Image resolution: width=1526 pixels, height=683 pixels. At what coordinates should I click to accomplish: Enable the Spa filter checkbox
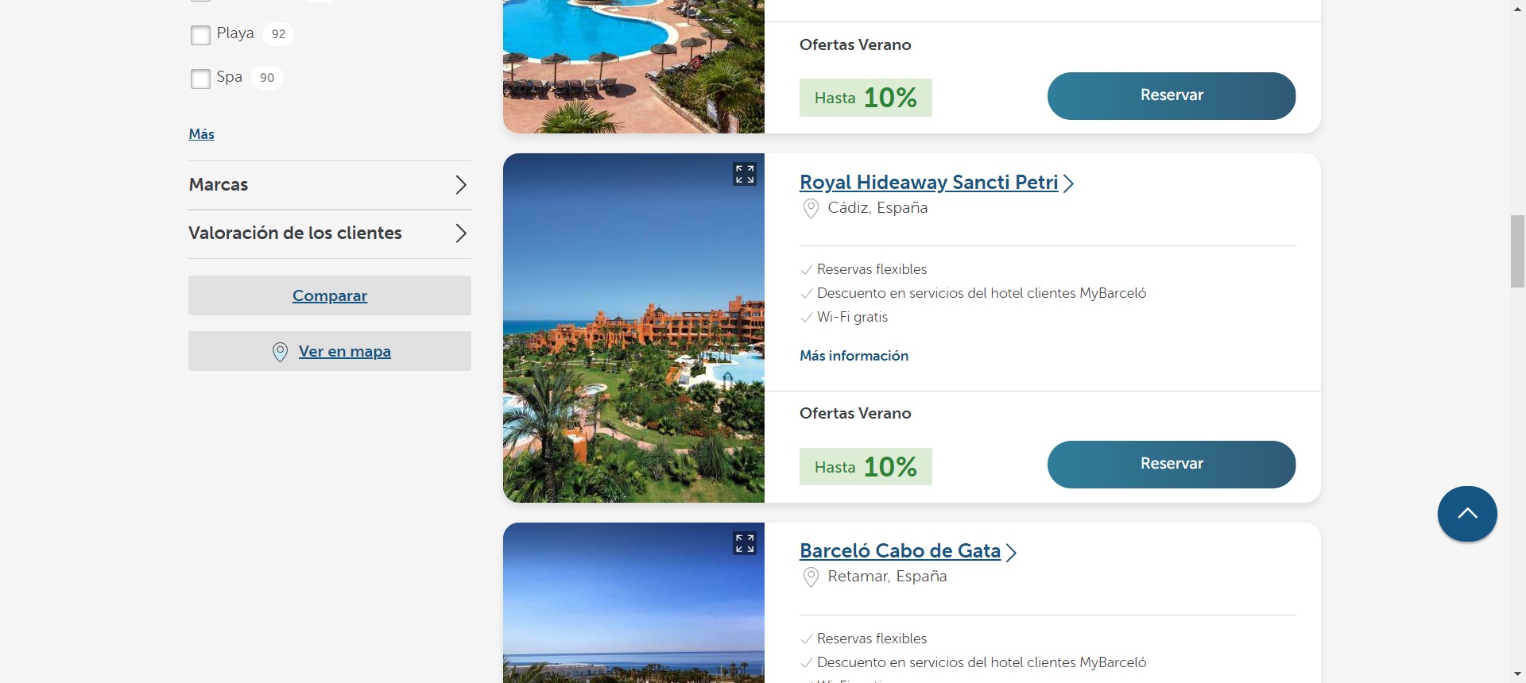(200, 79)
